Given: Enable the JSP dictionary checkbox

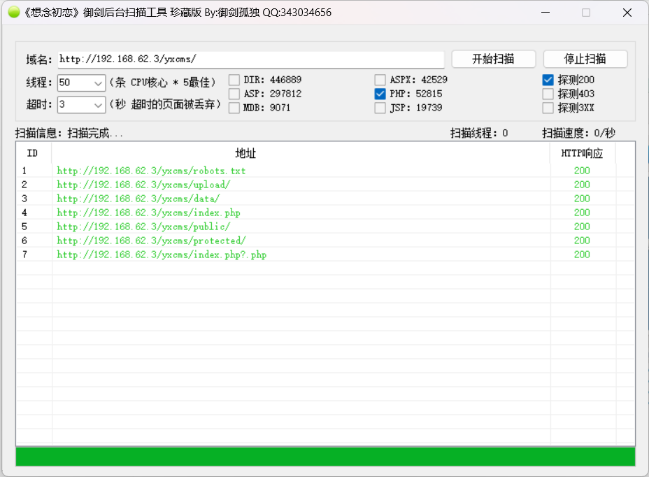Looking at the screenshot, I should (380, 108).
